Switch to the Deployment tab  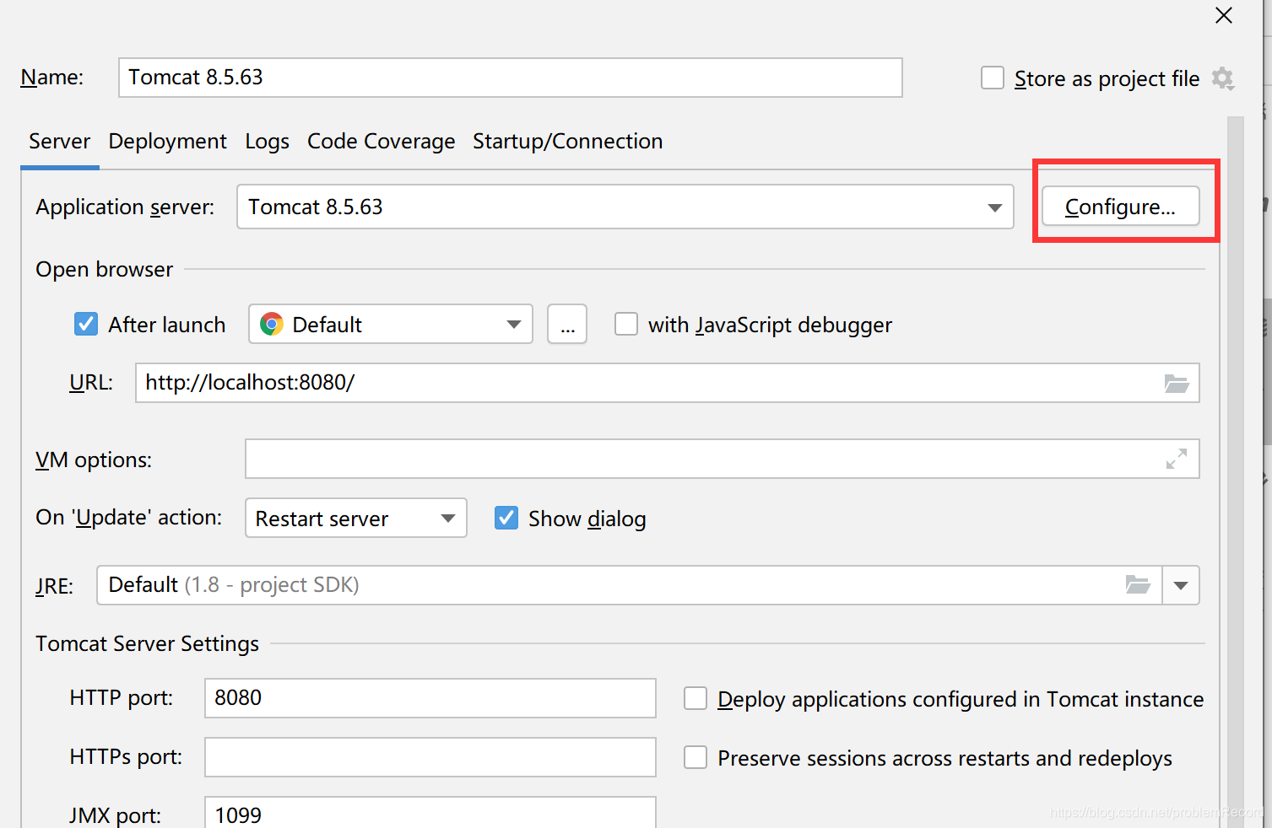click(167, 141)
